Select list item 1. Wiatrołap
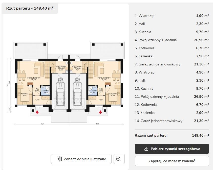This screenshot has width=213, height=170. coord(145,16)
